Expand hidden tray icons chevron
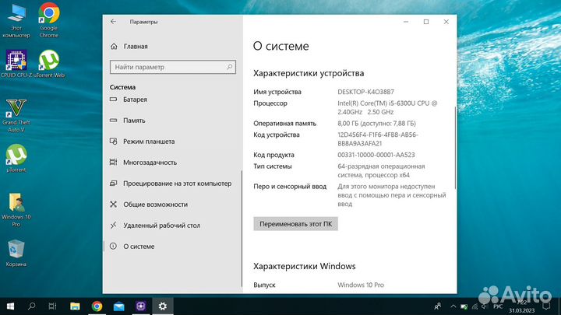The width and height of the screenshot is (561, 315). 453,306
